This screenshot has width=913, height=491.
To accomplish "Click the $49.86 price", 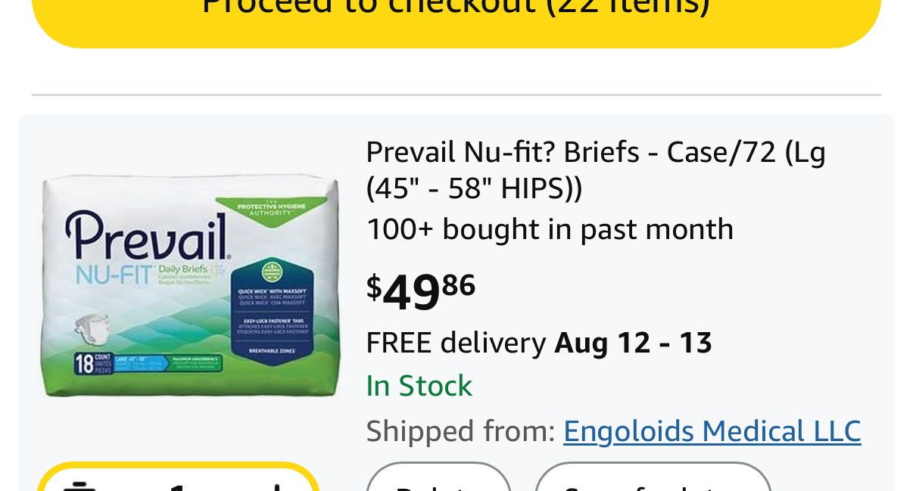I will [x=421, y=291].
